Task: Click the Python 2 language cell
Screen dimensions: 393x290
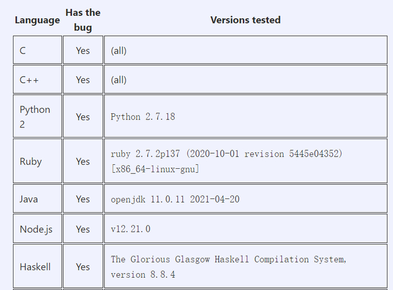Action: [37, 117]
